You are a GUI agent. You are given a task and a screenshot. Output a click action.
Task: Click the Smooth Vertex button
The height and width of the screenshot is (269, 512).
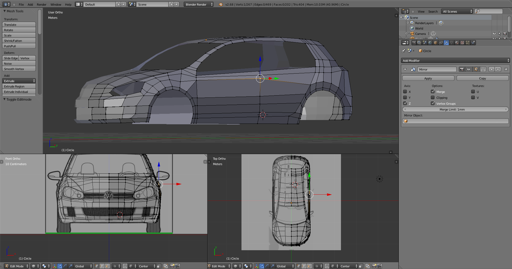point(19,69)
